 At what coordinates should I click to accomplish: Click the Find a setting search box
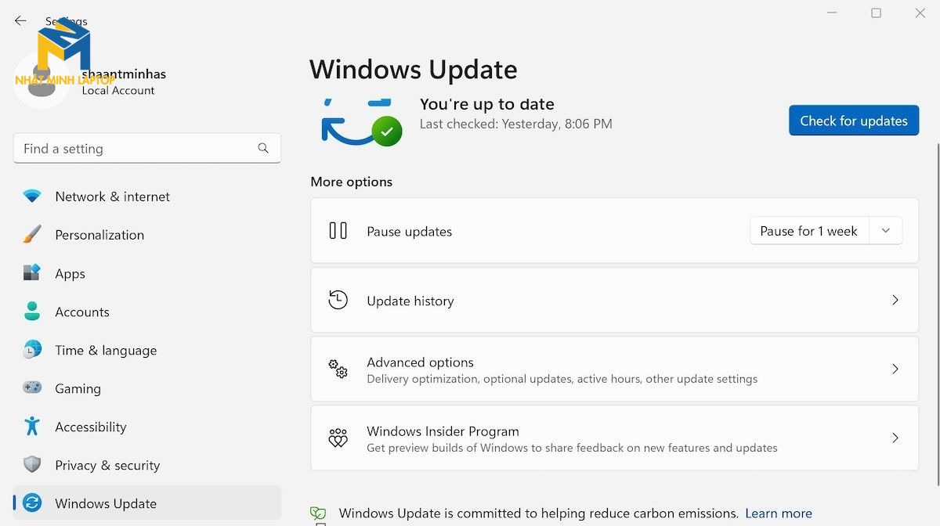[147, 148]
